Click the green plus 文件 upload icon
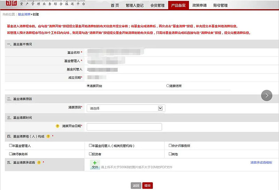Viewport: 279px width, 190px height. click(x=95, y=165)
